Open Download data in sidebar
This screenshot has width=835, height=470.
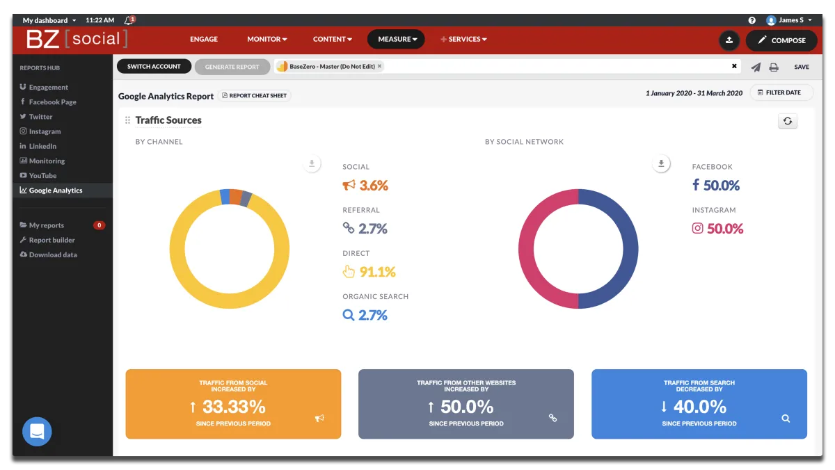click(x=48, y=254)
